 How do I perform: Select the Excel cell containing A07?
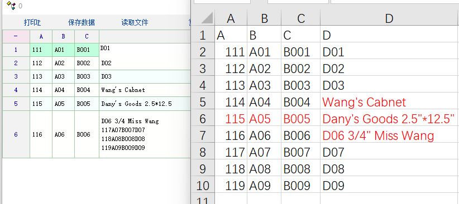tap(264, 152)
